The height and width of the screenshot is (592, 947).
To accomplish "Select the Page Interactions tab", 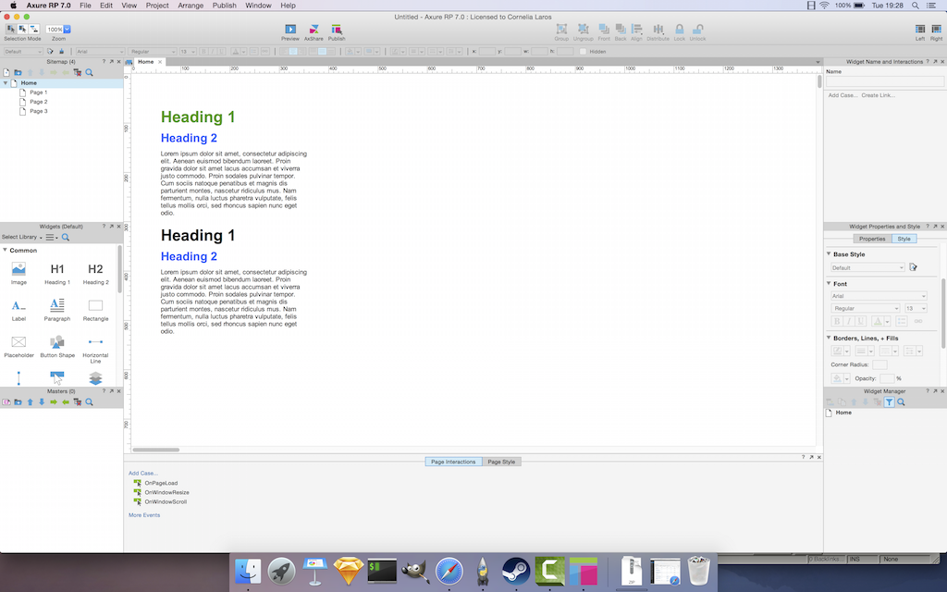I will point(453,462).
